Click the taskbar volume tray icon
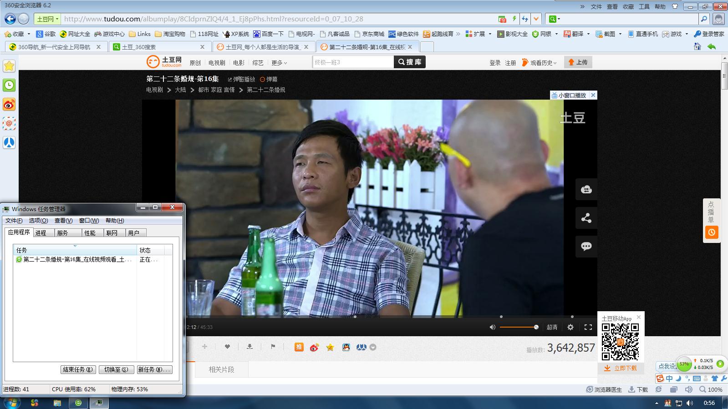 tap(689, 403)
